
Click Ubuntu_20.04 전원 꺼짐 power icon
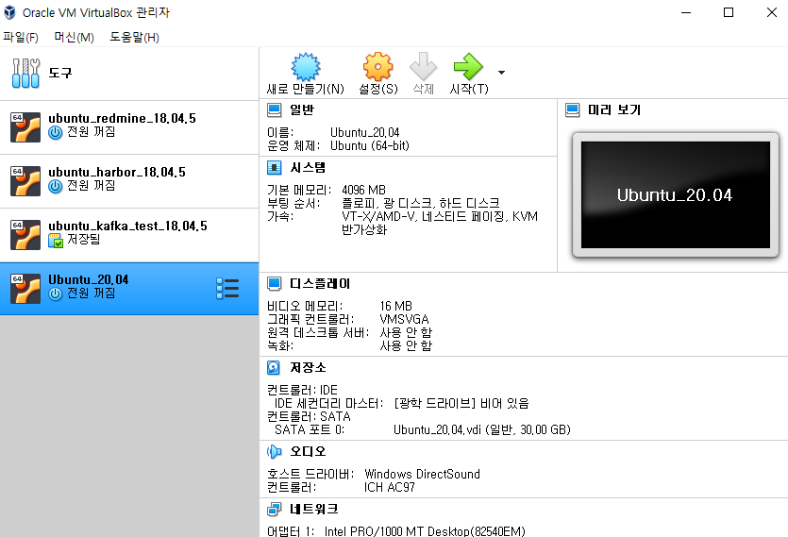tap(56, 294)
